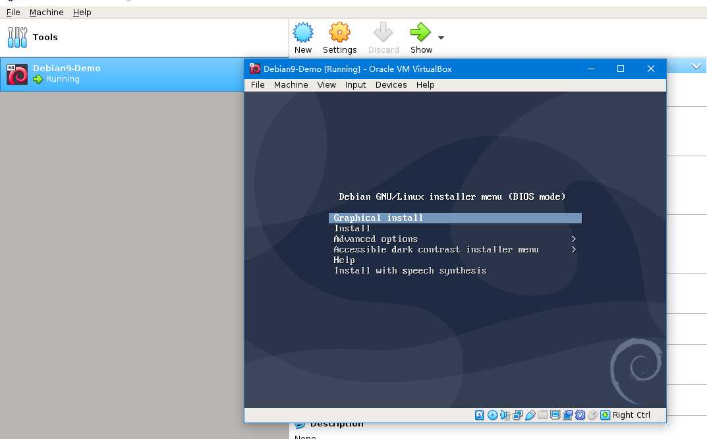The height and width of the screenshot is (439, 707).
Task: Click the shared folders status icon
Action: [x=543, y=415]
